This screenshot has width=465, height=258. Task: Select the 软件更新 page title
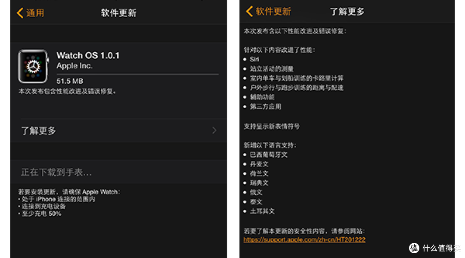[x=119, y=13]
